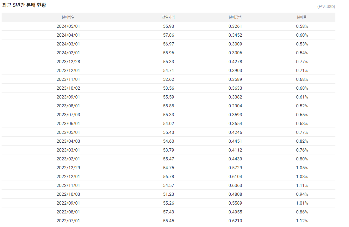The height and width of the screenshot is (227, 349).
Task: Select the rate 0.60%
Action: coord(302,35)
